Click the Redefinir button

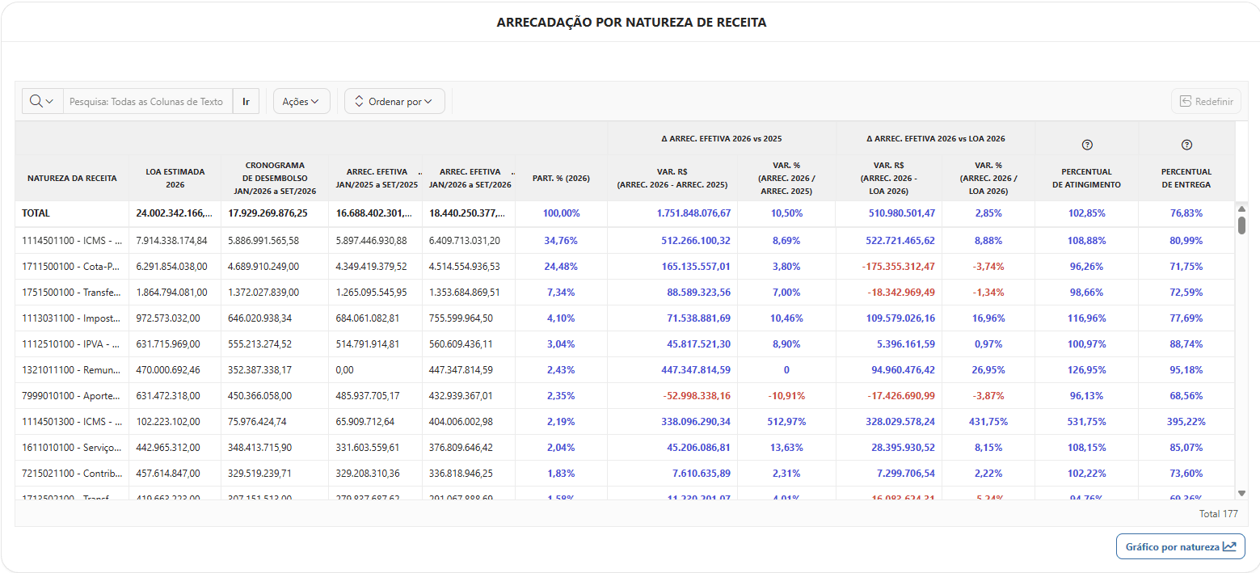[x=1206, y=101]
